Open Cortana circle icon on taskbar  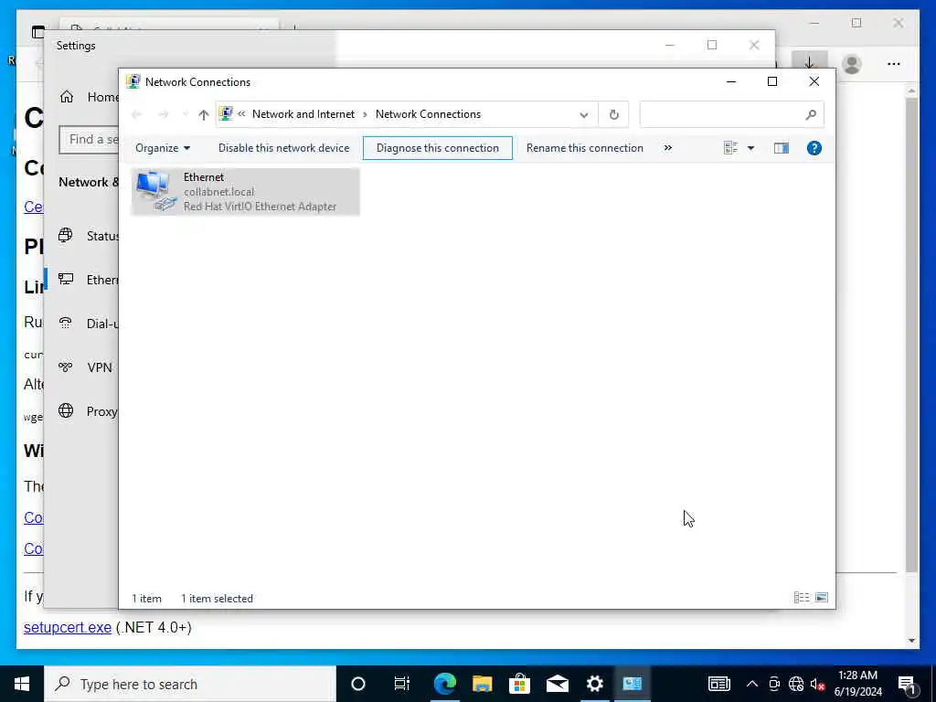tap(358, 684)
